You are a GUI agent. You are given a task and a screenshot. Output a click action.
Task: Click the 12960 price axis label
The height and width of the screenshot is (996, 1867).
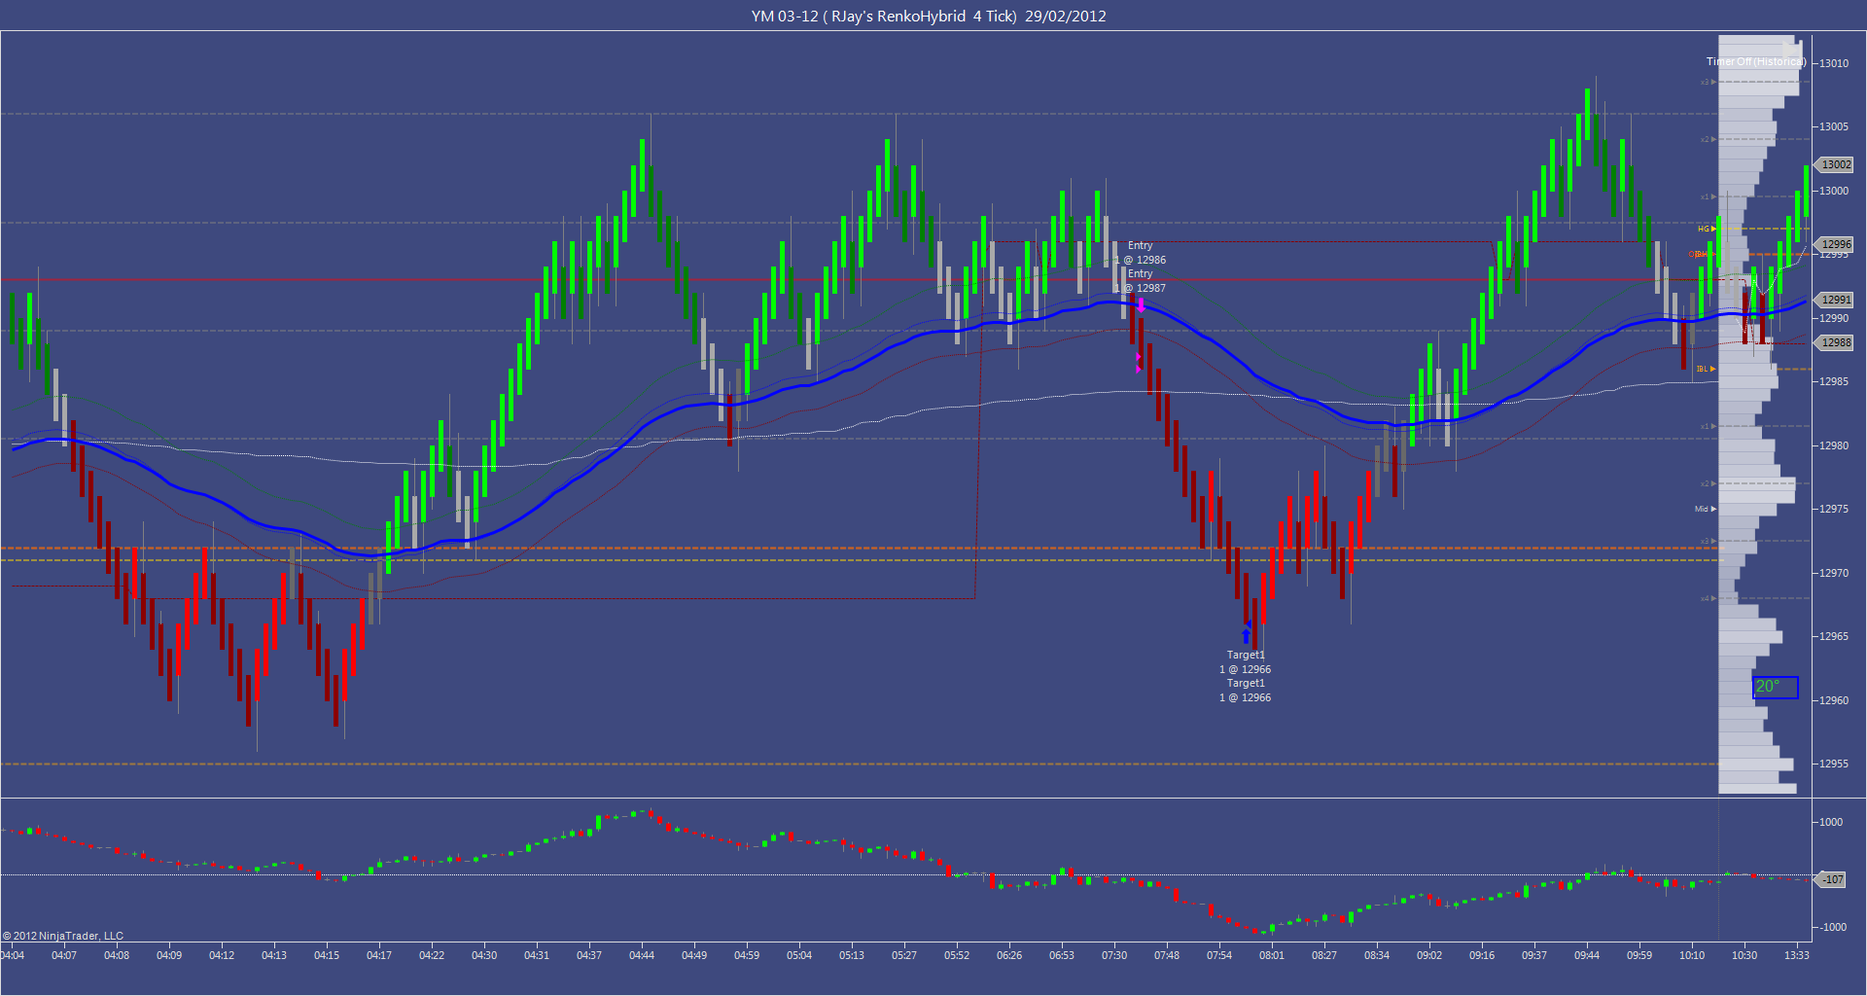1834,700
